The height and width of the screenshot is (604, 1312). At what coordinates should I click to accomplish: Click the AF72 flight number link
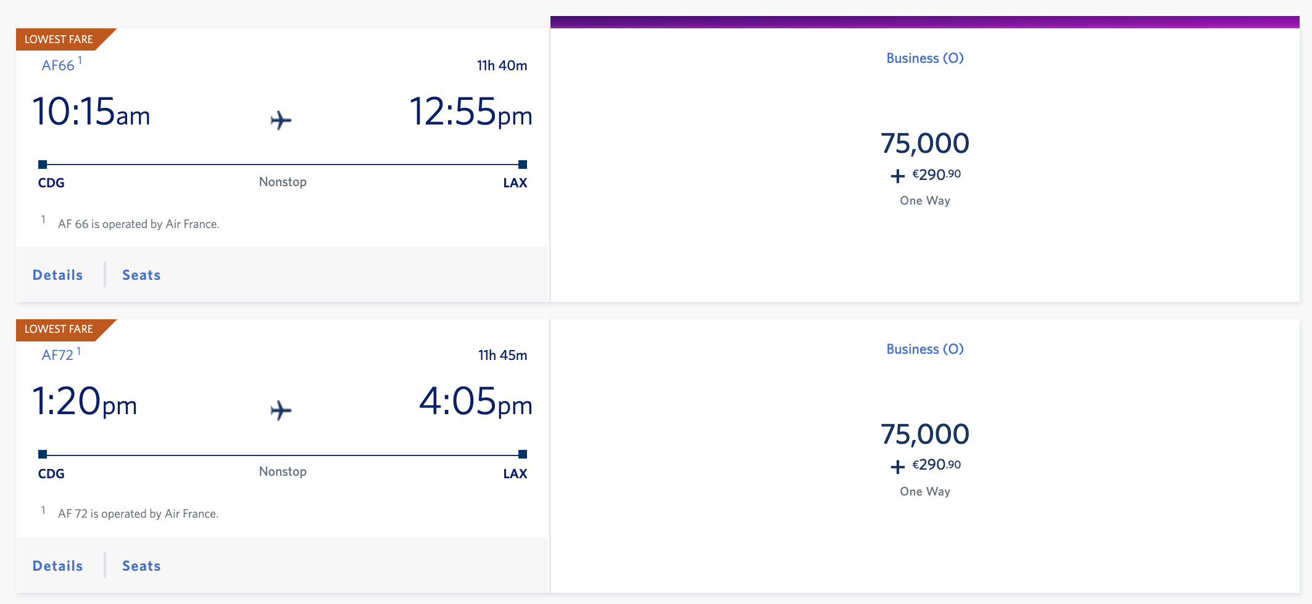[x=57, y=355]
